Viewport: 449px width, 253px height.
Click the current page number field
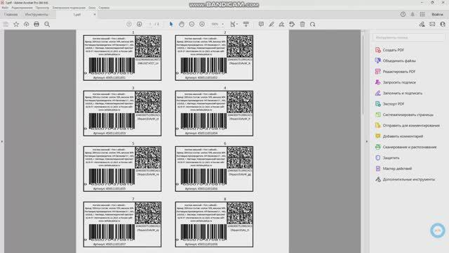coord(149,25)
